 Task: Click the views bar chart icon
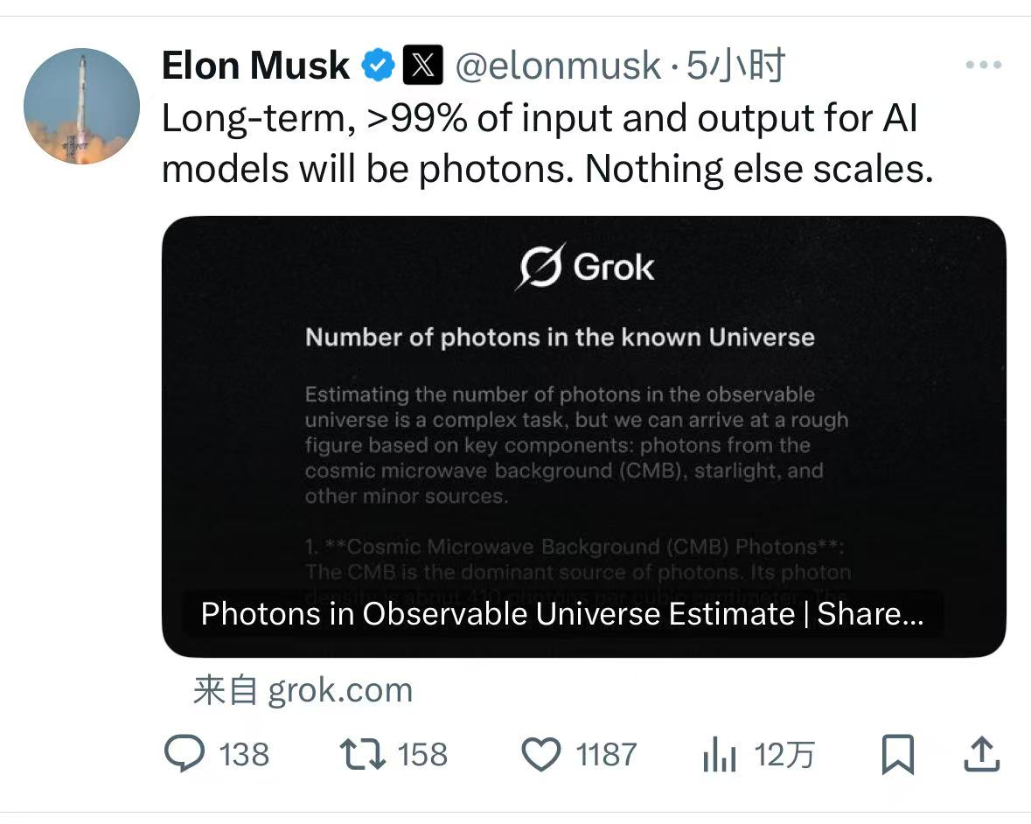(719, 755)
